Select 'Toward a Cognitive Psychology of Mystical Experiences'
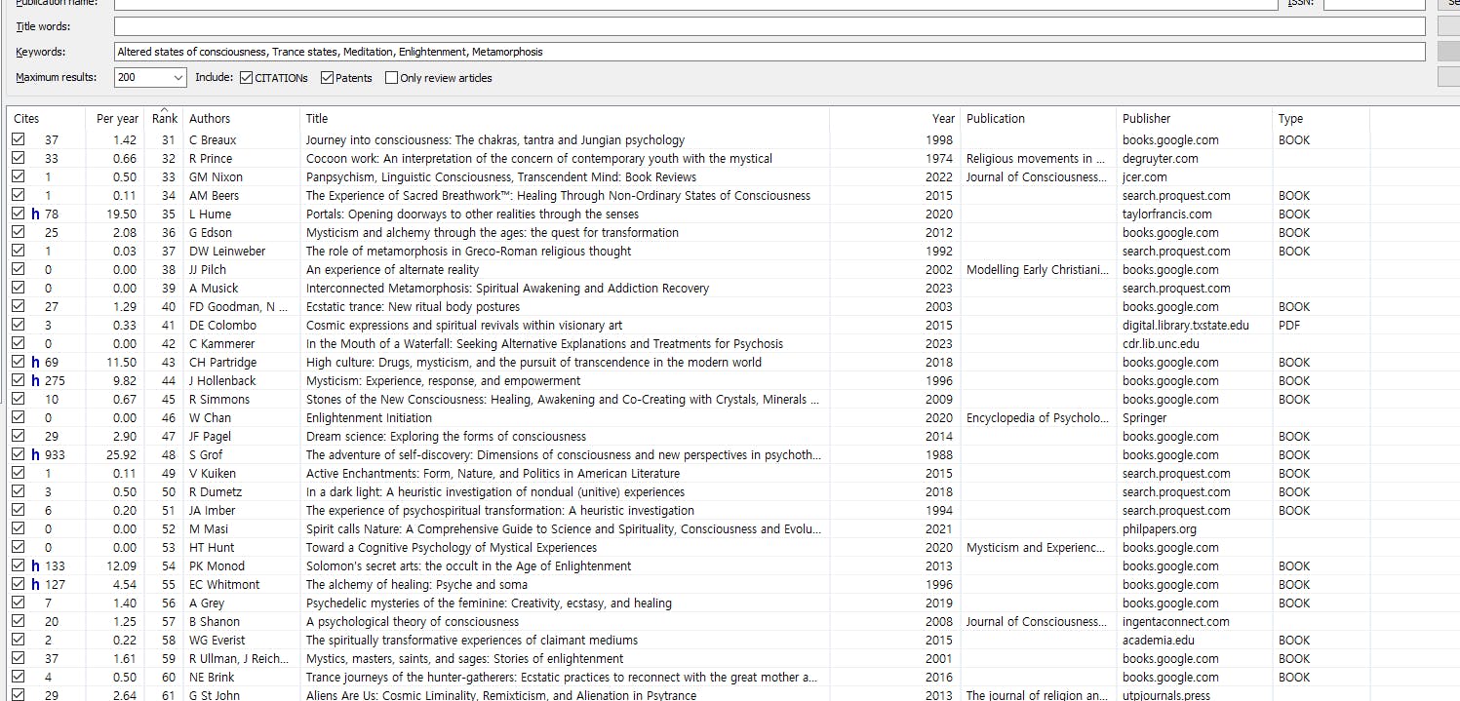Image resolution: width=1460 pixels, height=701 pixels. (x=452, y=548)
